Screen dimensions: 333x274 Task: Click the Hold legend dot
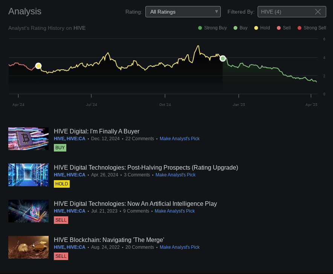tap(257, 28)
